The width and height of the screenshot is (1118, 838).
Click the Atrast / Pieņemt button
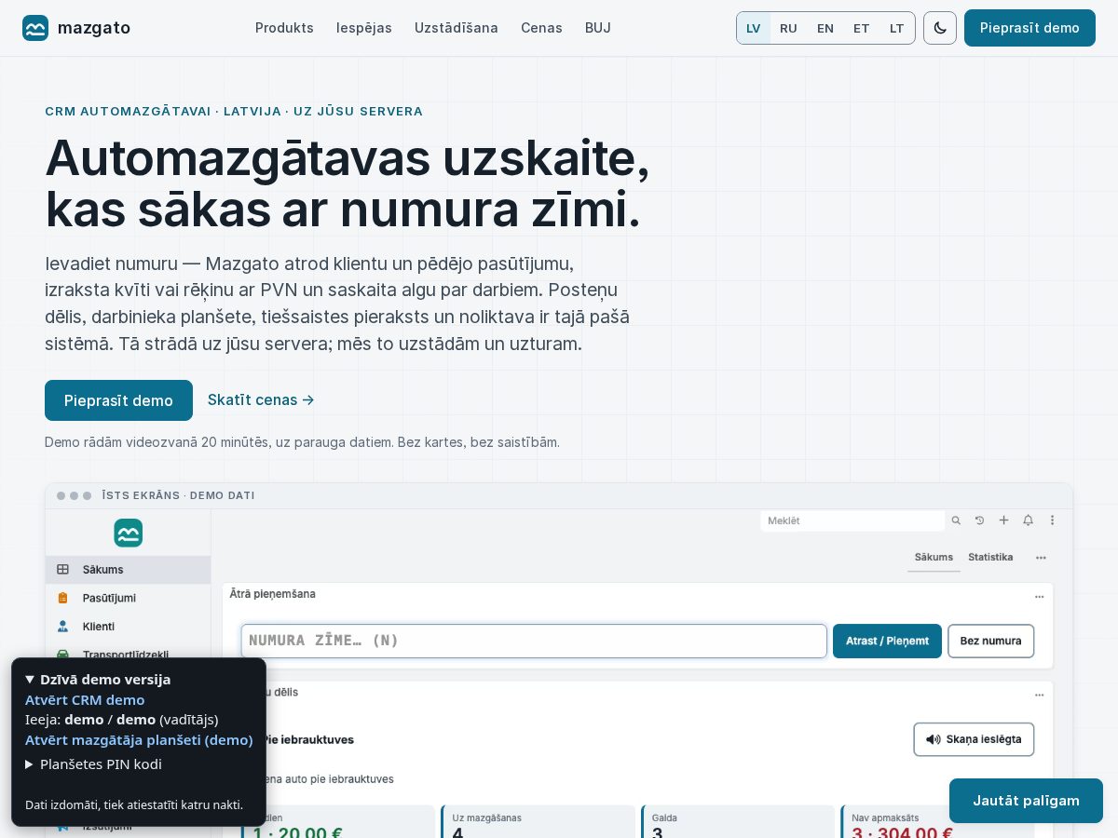(887, 641)
